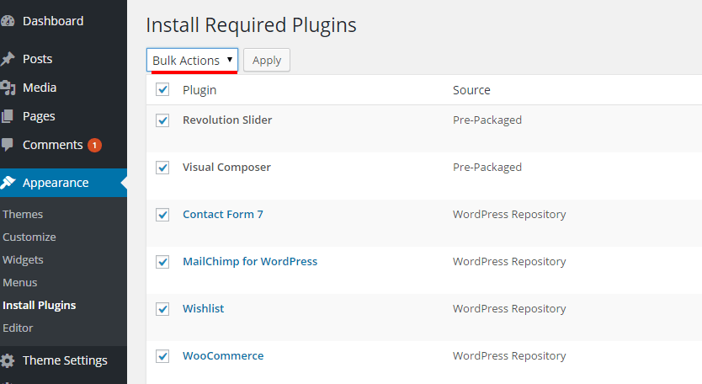Image resolution: width=702 pixels, height=384 pixels.
Task: Open the Themes submenu item
Action: 23,215
